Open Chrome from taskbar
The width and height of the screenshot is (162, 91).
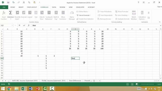tap(9, 89)
